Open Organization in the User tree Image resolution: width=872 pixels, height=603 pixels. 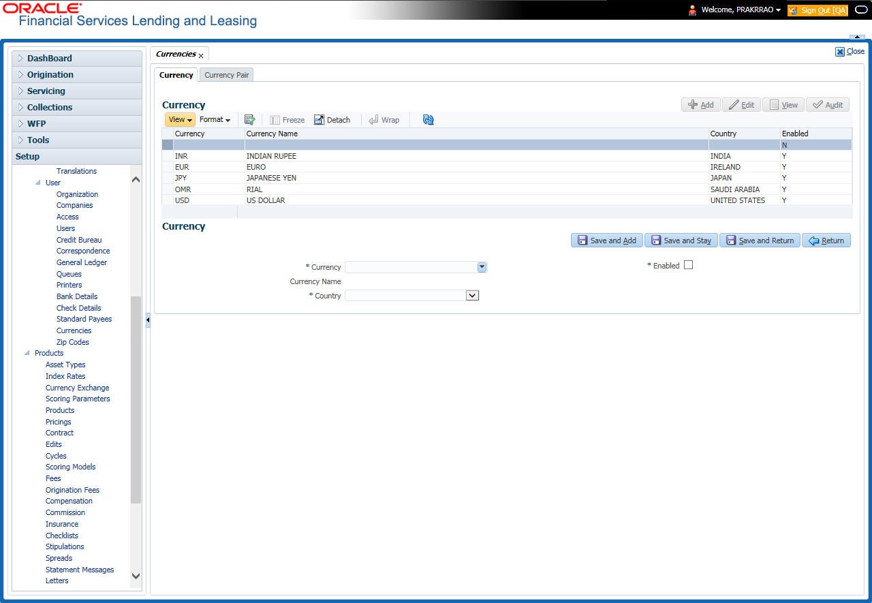tap(77, 194)
